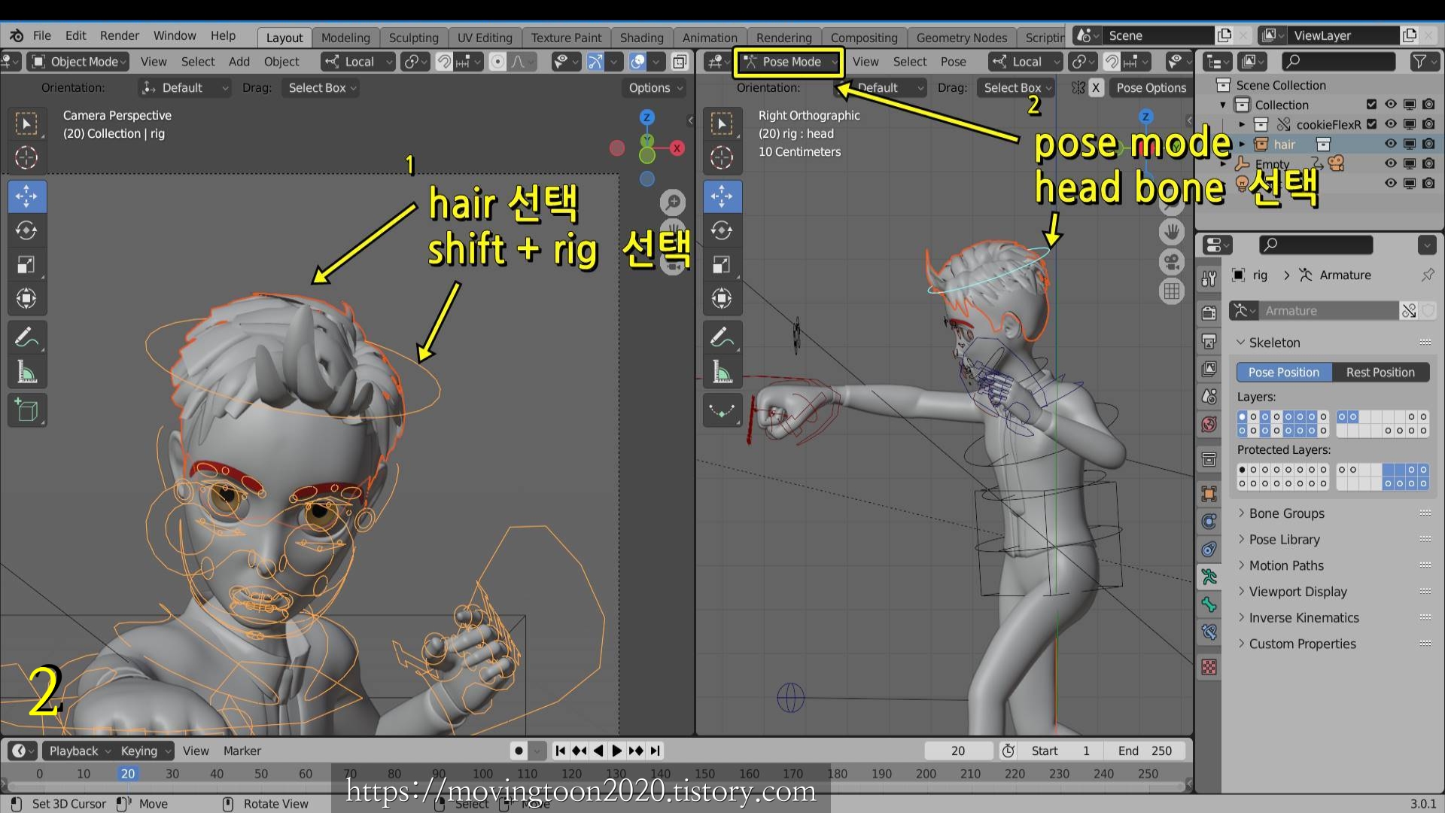Select the Measure tool in right viewport

(722, 372)
